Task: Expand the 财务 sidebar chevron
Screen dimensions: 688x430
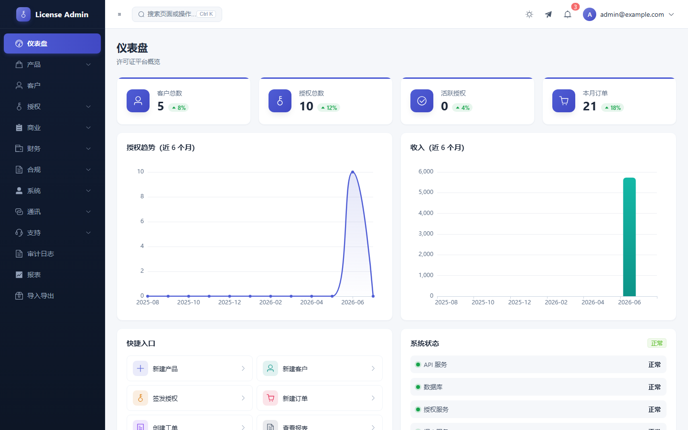Action: coord(88,149)
